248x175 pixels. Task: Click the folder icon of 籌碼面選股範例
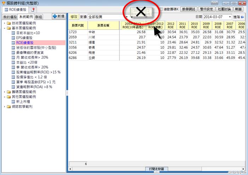pyautogui.click(x=9, y=92)
